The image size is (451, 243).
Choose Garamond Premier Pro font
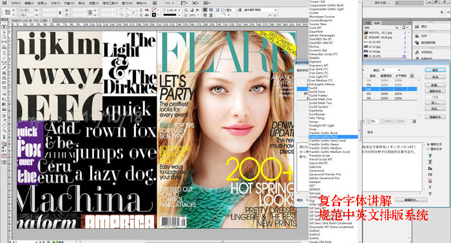coord(325,174)
